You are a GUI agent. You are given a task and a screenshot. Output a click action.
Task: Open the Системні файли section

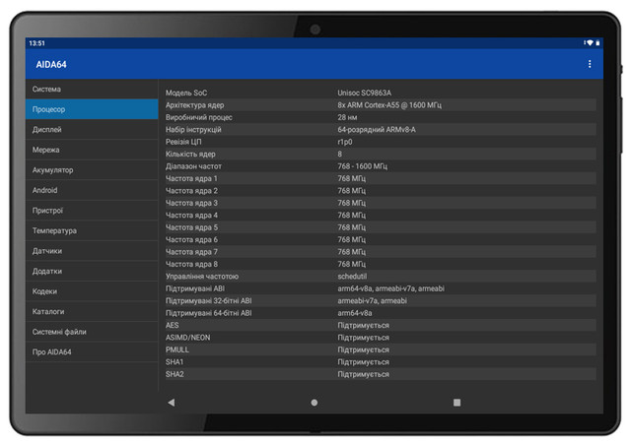click(x=92, y=332)
